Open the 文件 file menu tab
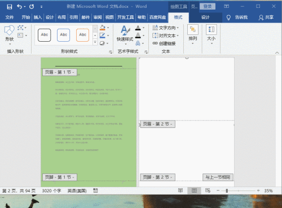 pyautogui.click(x=10, y=17)
